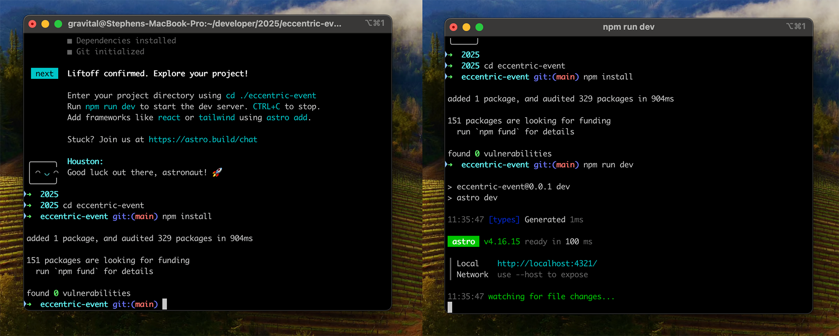The height and width of the screenshot is (336, 839).
Task: Open the astro.build/chat link
Action: 203,139
